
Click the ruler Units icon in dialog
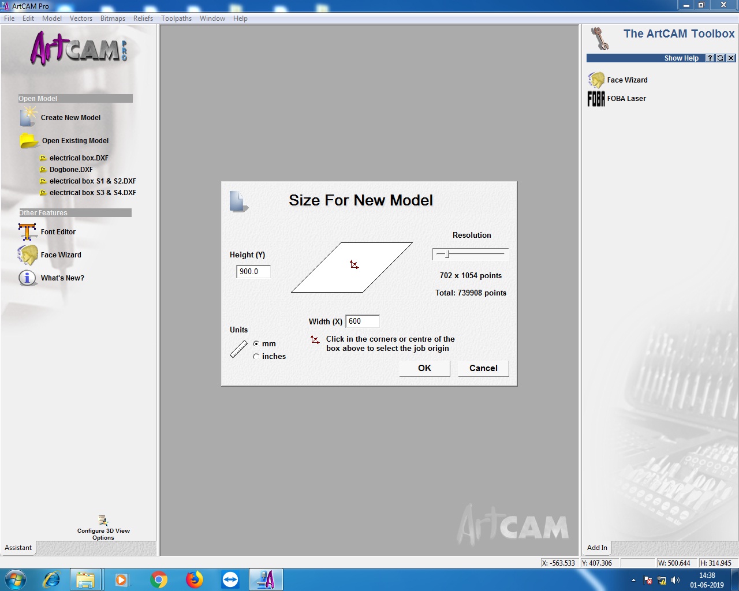(x=238, y=349)
